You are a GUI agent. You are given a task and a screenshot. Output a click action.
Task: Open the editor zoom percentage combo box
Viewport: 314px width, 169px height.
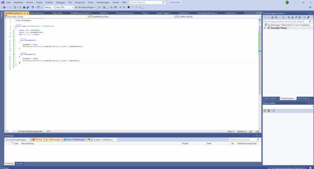coord(8,131)
